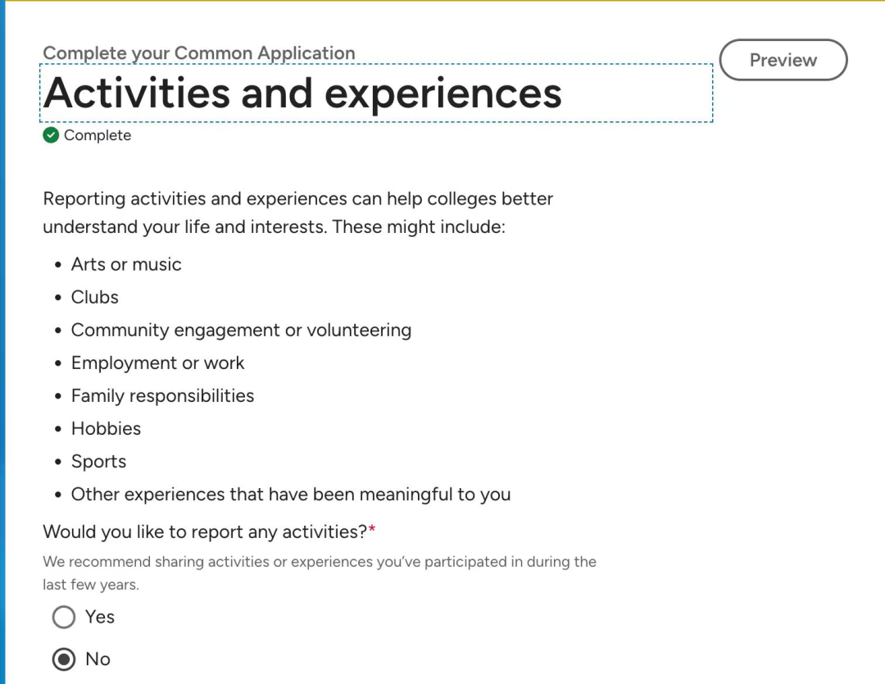The height and width of the screenshot is (684, 885).
Task: Click the Clubs list item
Action: point(95,297)
